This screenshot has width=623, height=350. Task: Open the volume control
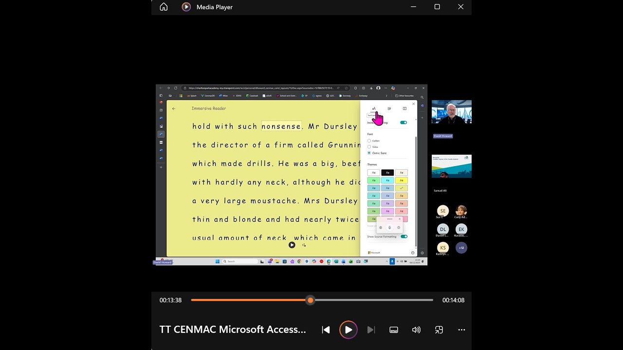click(416, 330)
